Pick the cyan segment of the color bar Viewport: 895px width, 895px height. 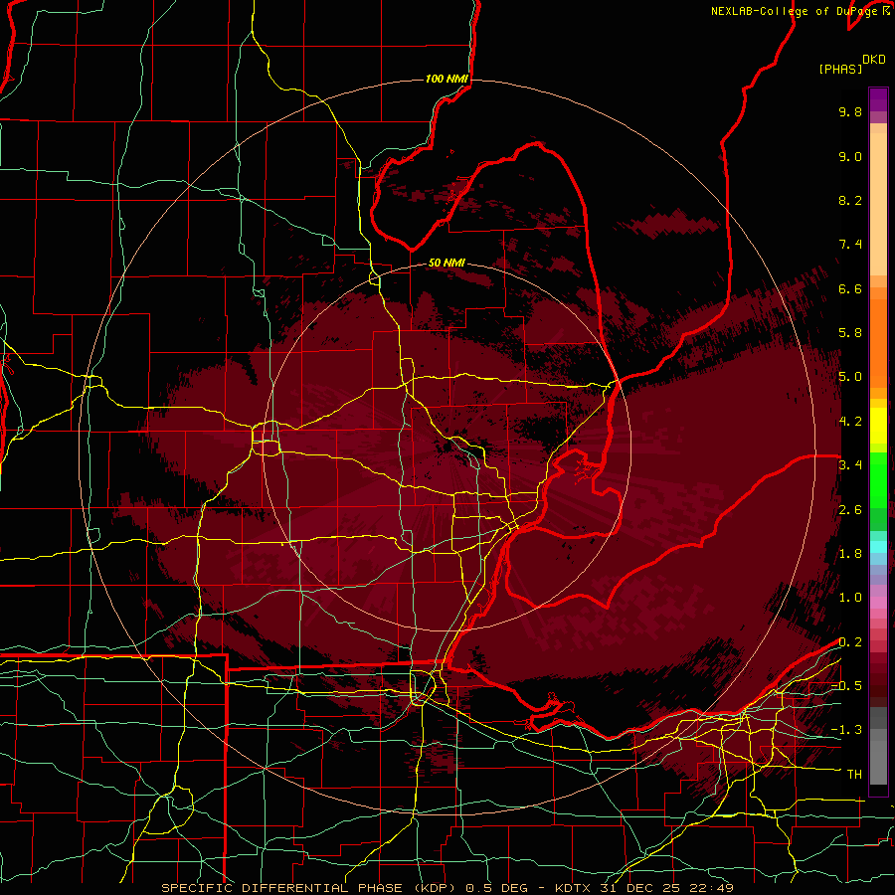click(x=878, y=547)
